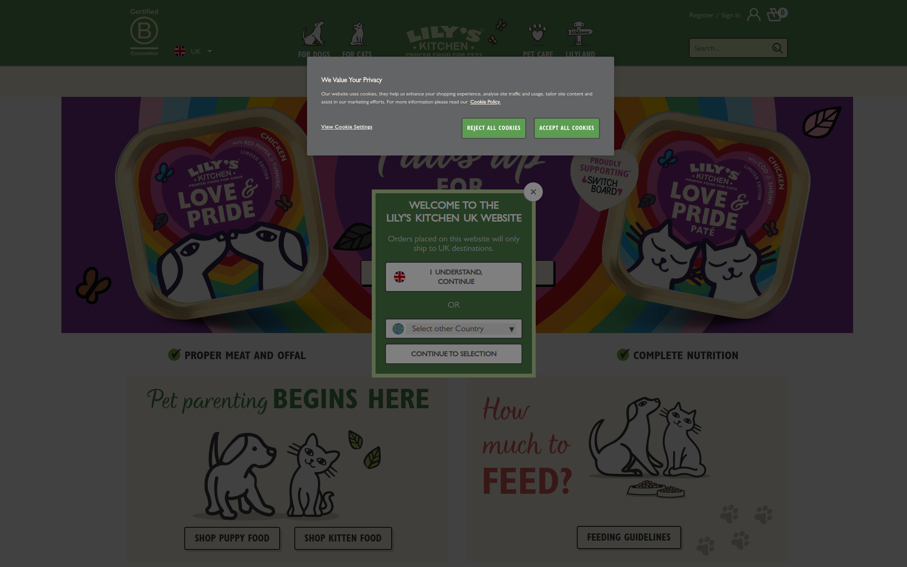Focus the Search input field

pos(729,48)
